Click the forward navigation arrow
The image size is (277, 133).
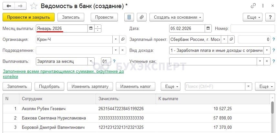pyautogui.click(x=20, y=6)
